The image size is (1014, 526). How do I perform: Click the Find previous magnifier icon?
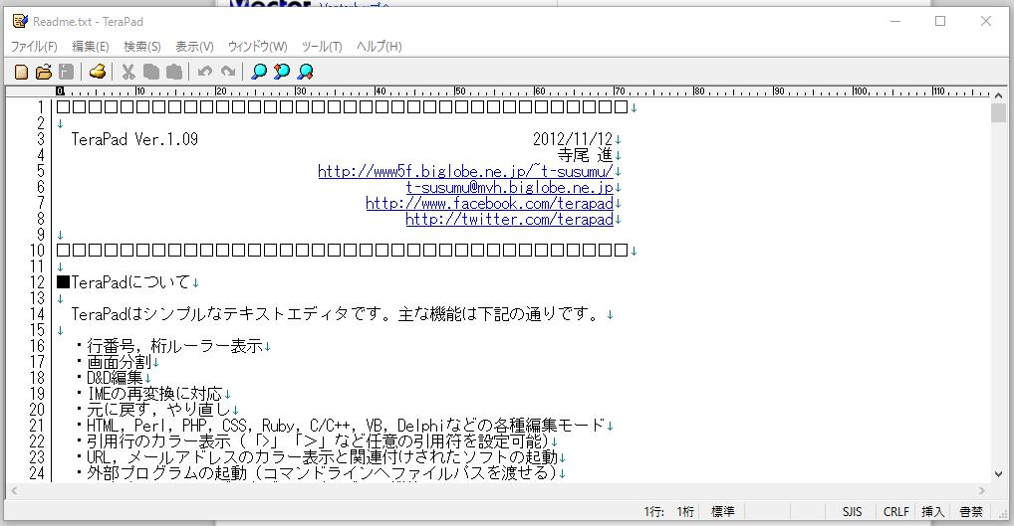click(281, 72)
